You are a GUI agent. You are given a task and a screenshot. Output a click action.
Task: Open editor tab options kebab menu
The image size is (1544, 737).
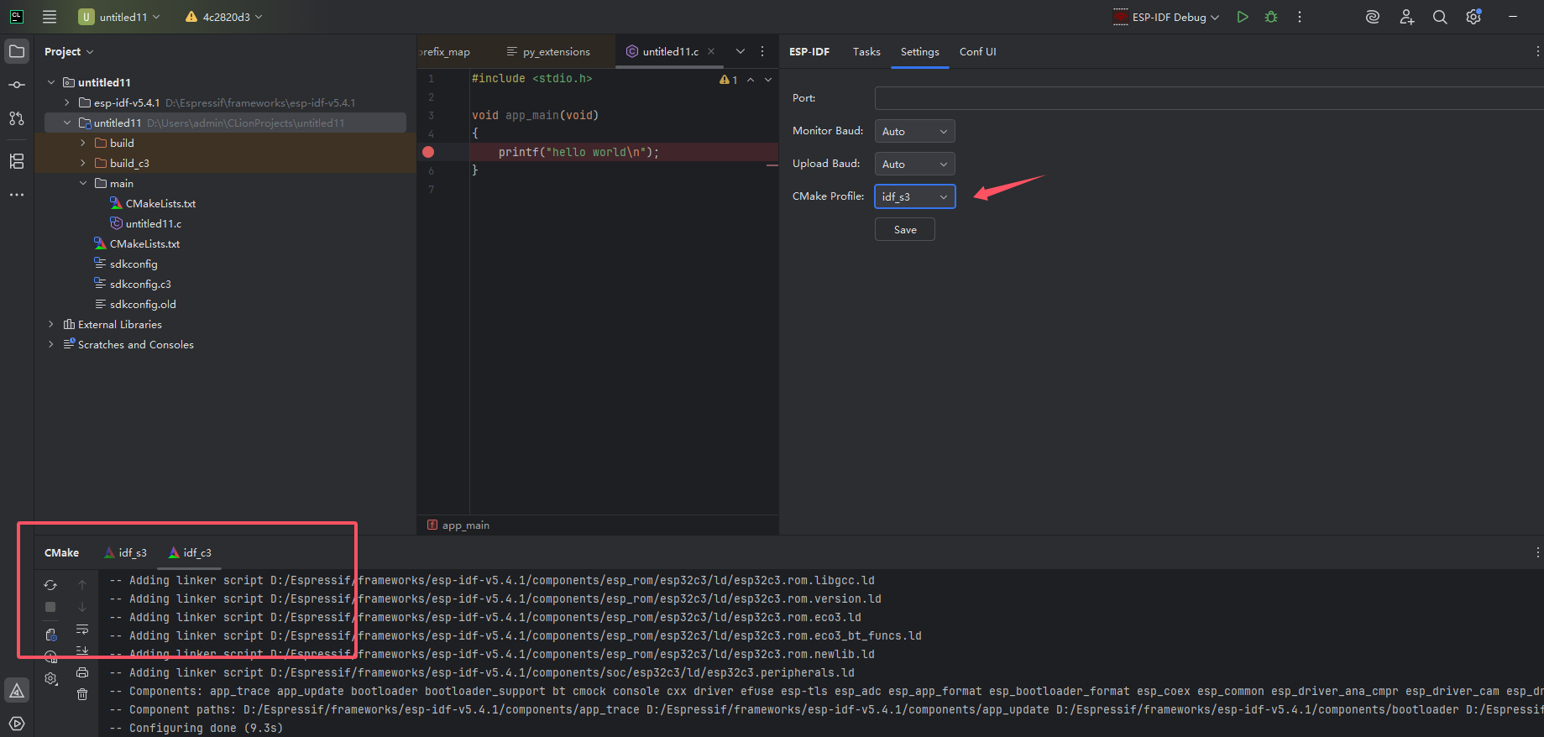click(x=762, y=51)
